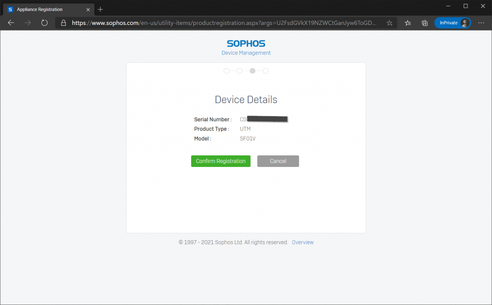Viewport: 492px width, 305px height.
Task: Click the Sophos copyright notice text
Action: pyautogui.click(x=233, y=242)
